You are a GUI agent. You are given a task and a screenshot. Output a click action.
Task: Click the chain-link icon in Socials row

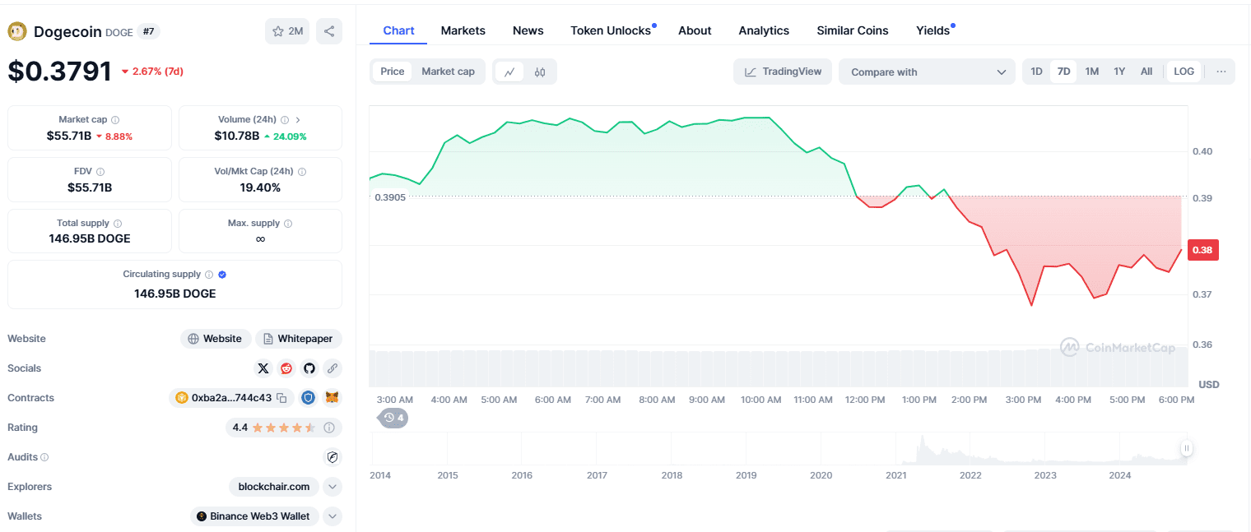pyautogui.click(x=333, y=368)
